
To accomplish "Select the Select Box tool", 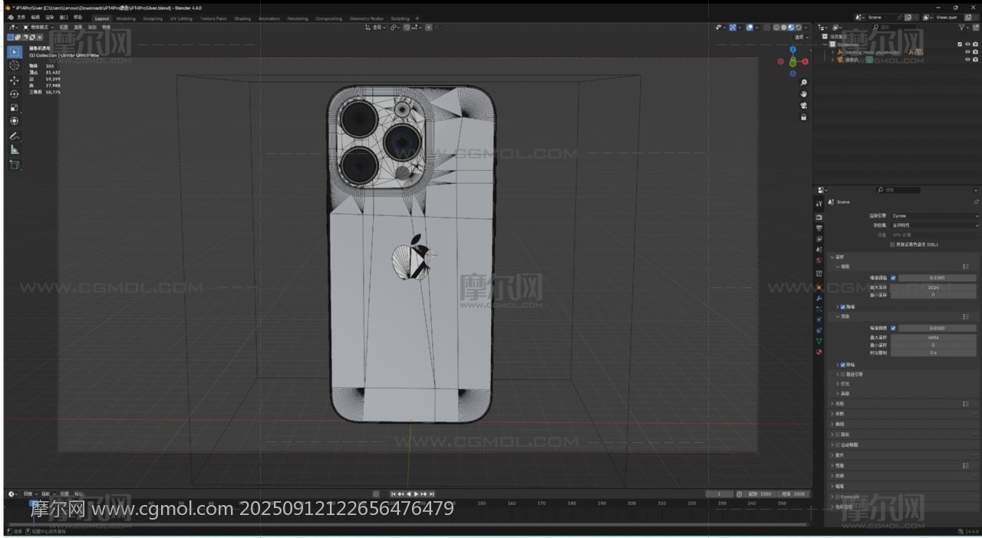I will click(14, 52).
